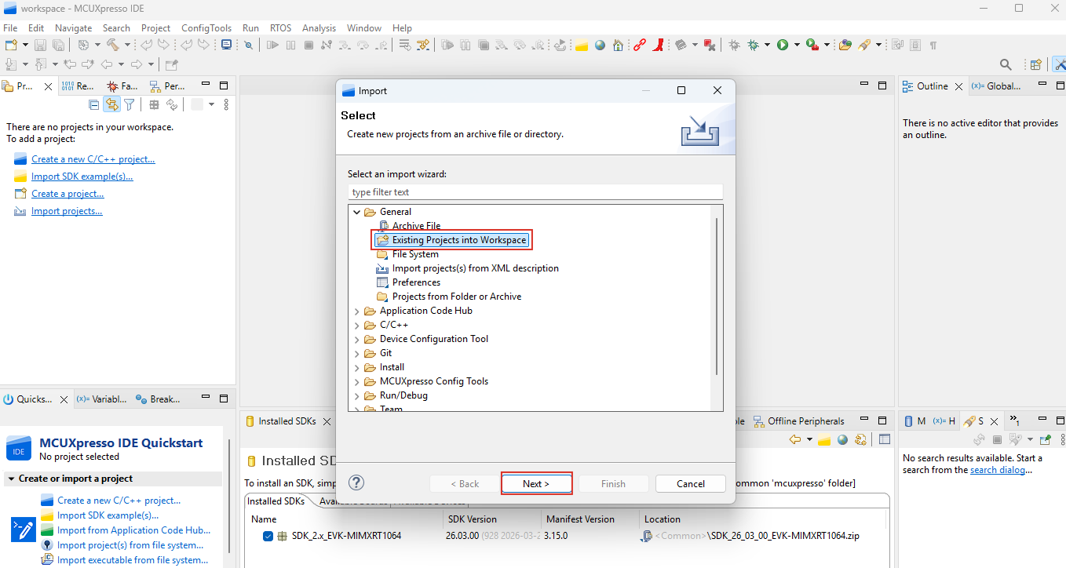Image resolution: width=1066 pixels, height=568 pixels.
Task: Expand the C/C++ folder in import wizard
Action: pos(357,325)
